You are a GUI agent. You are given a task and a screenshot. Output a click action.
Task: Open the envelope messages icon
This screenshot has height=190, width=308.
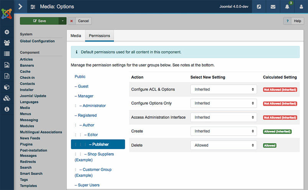click(x=273, y=7)
